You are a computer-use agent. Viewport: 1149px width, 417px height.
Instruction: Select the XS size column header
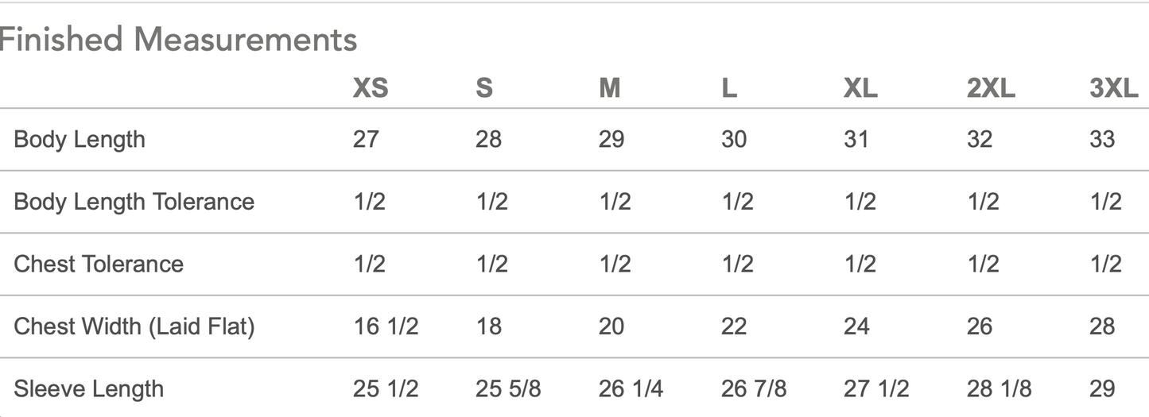click(x=371, y=88)
